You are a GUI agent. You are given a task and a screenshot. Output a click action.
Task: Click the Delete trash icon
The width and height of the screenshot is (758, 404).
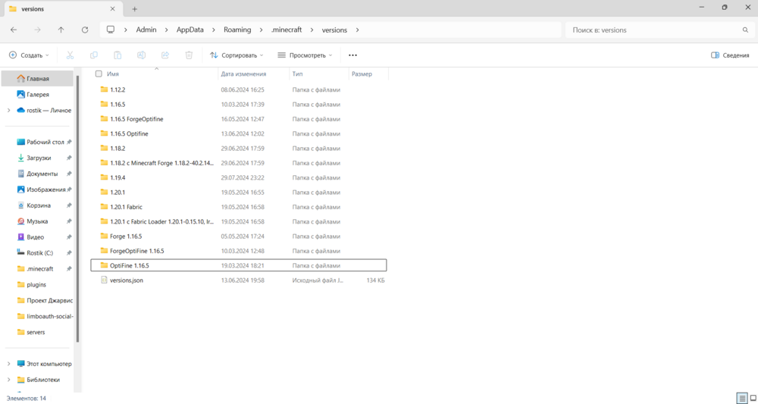[189, 55]
